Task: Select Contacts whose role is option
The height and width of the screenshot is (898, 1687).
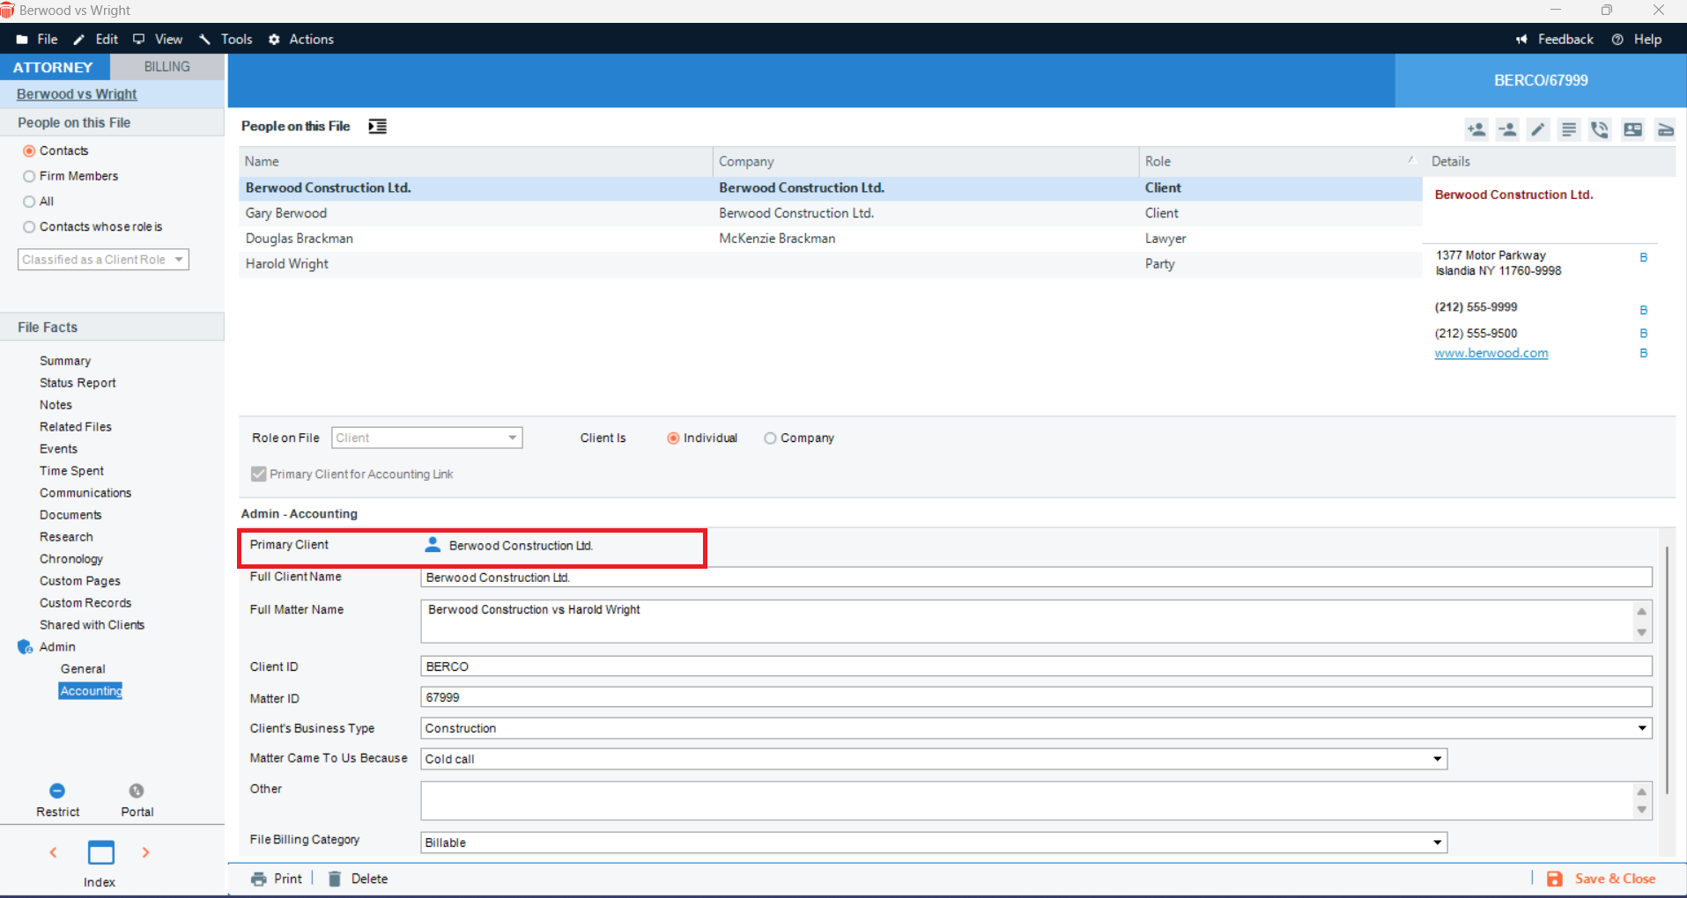Action: [x=29, y=227]
